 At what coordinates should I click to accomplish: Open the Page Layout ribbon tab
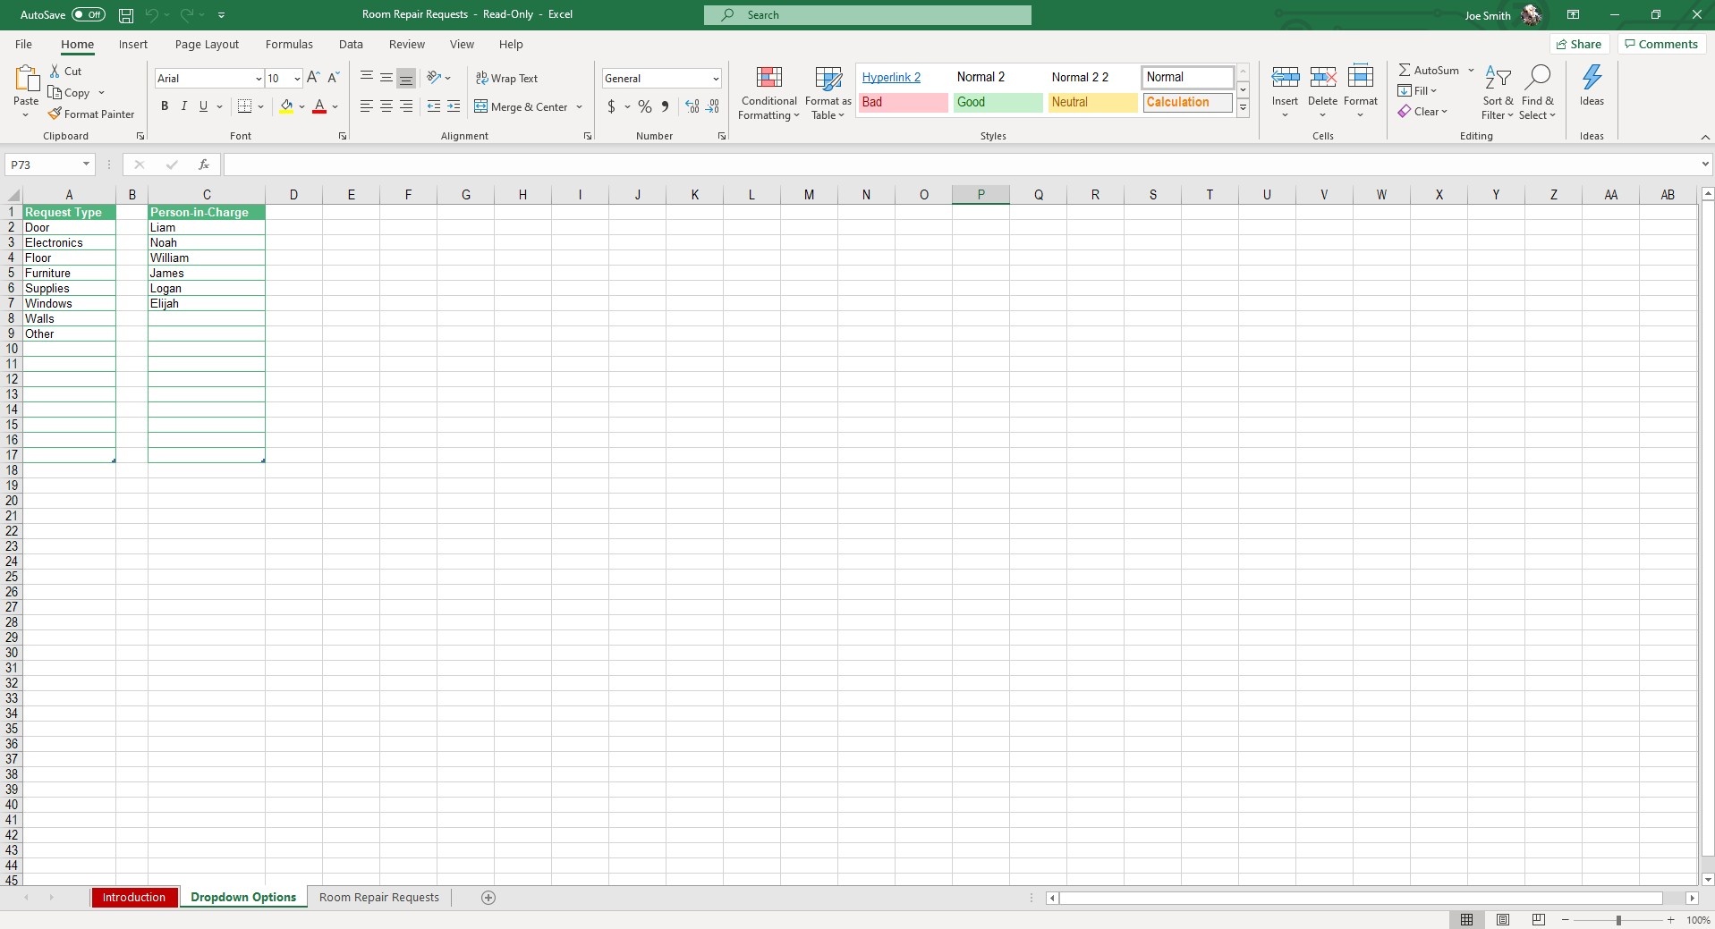pos(207,44)
